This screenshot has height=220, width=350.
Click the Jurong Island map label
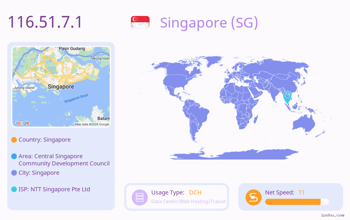tap(24, 88)
